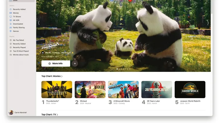Go to previous featured banner with left arrow
The image size is (220, 123).
point(39,23)
